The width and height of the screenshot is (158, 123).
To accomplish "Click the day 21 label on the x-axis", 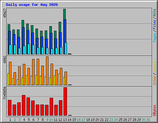I will click(102, 120).
